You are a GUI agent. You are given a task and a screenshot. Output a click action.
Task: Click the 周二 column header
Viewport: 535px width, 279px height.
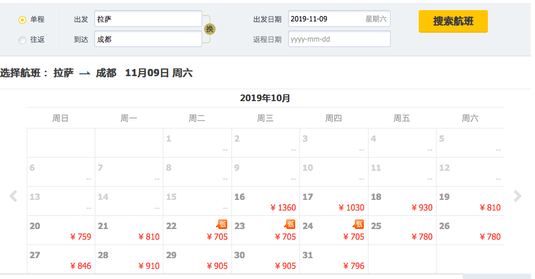pyautogui.click(x=197, y=118)
